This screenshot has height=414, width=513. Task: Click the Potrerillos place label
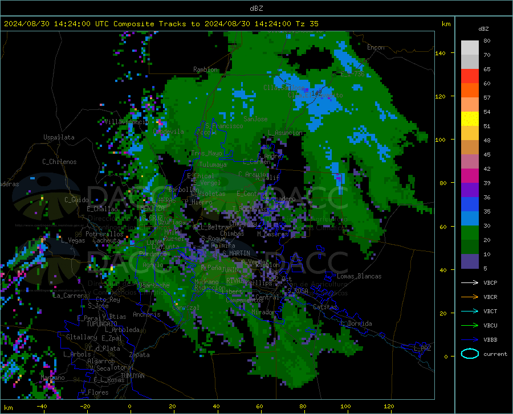click(x=104, y=234)
